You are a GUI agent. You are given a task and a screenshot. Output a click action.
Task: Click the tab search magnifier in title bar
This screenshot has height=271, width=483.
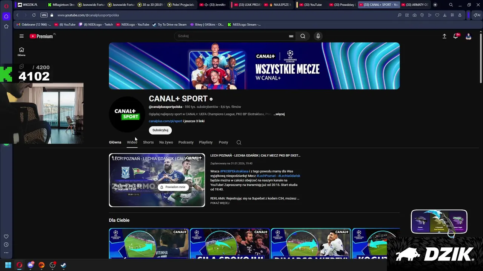click(x=451, y=5)
